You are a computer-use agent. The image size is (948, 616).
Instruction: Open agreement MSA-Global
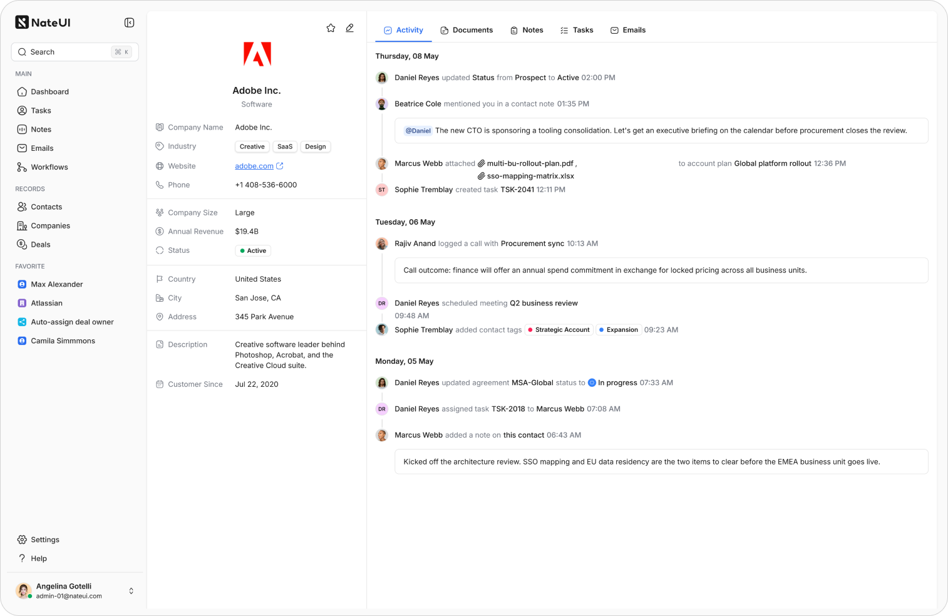pos(532,382)
